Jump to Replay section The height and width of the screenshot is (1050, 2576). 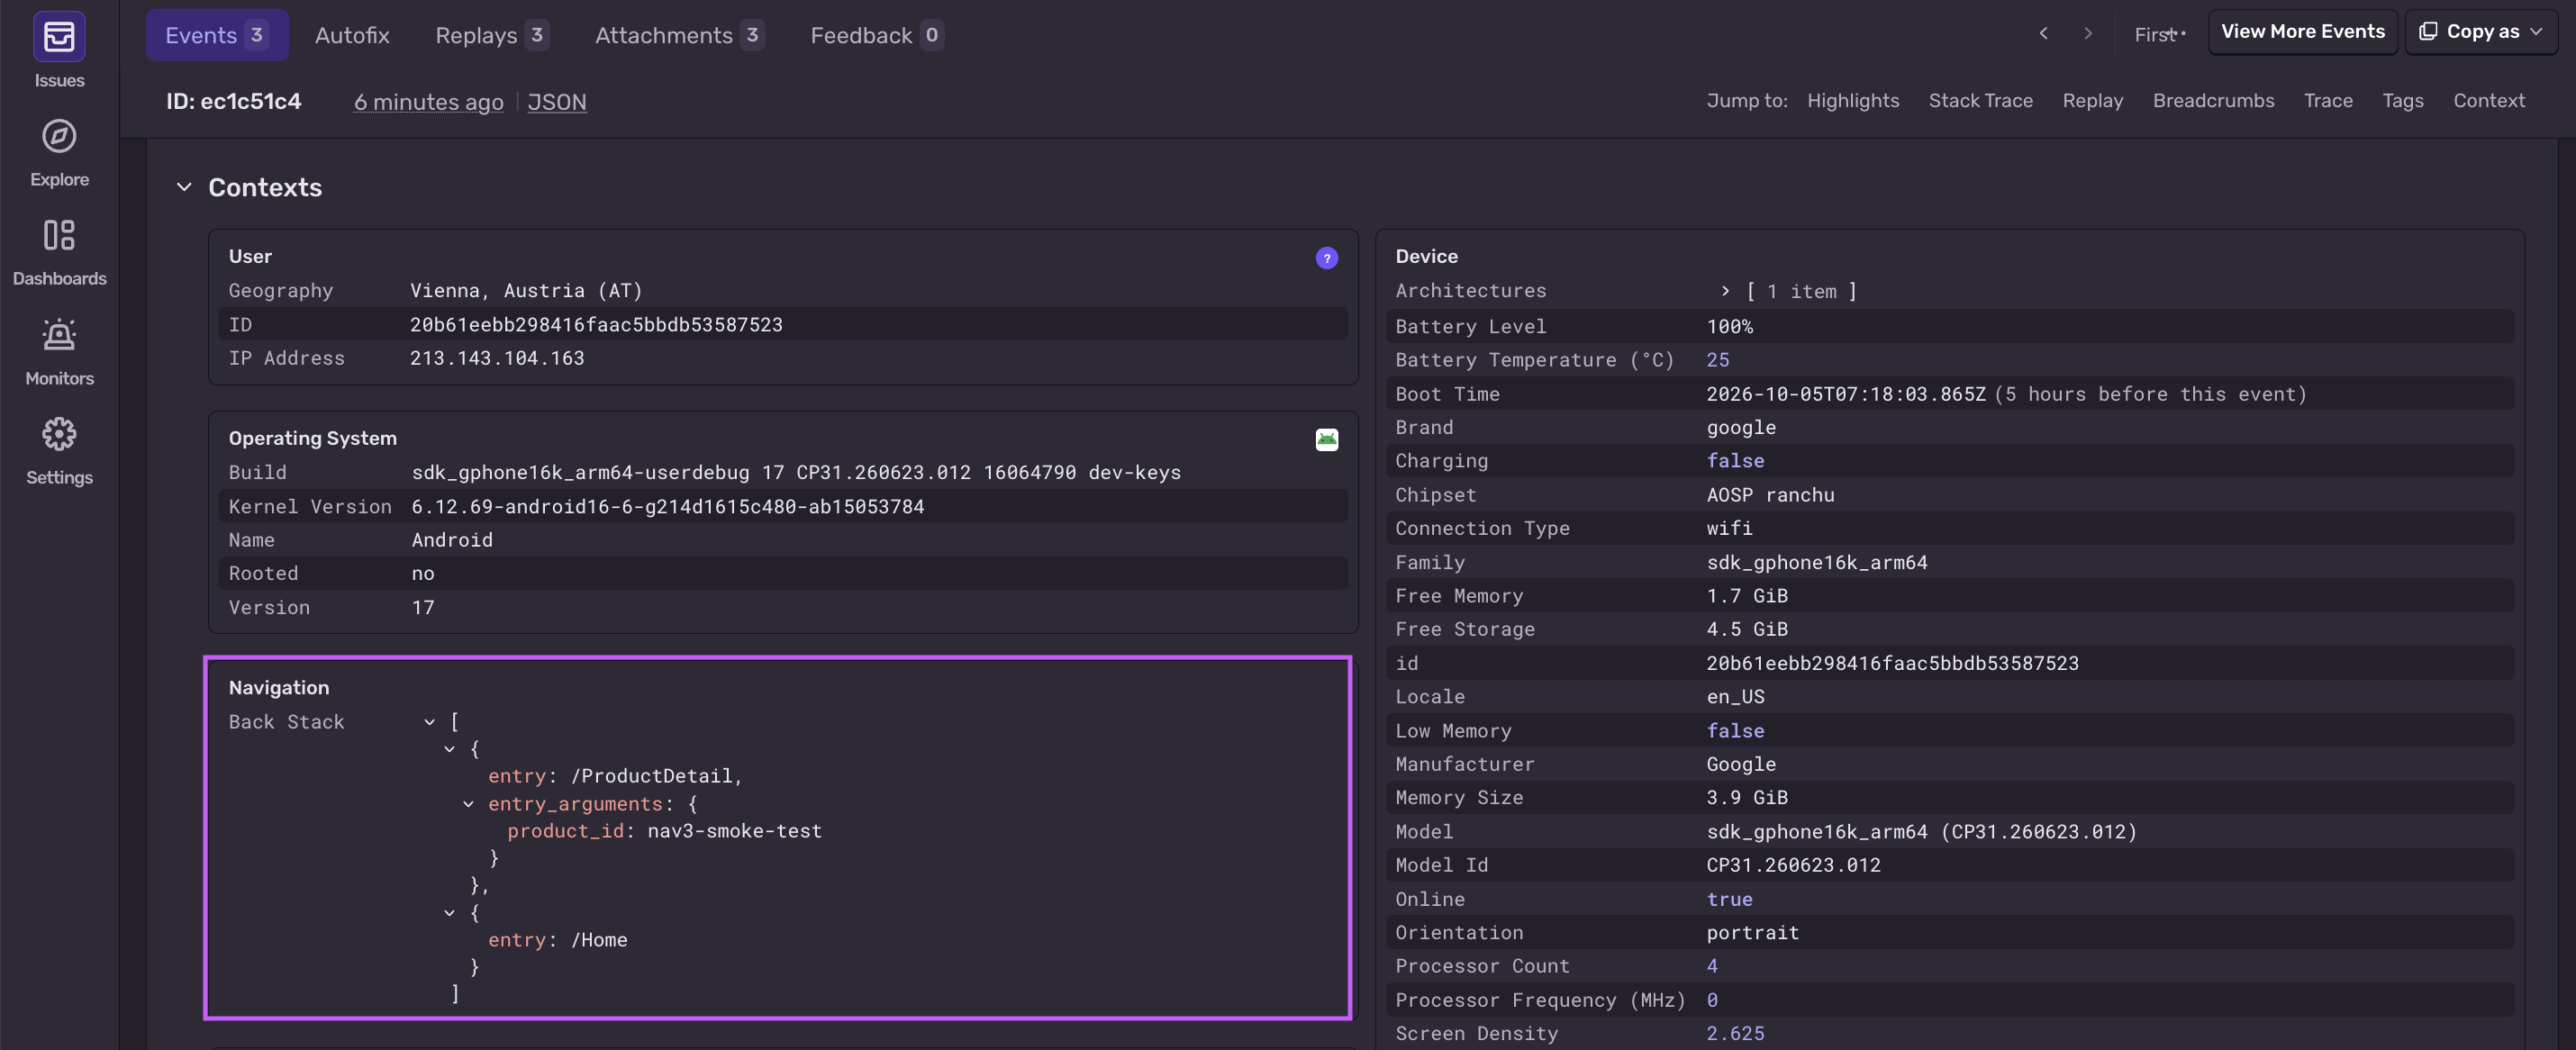click(x=2092, y=101)
